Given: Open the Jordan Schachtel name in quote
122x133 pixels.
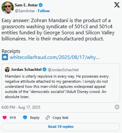Looking at the screenshot, I should click(26, 70).
